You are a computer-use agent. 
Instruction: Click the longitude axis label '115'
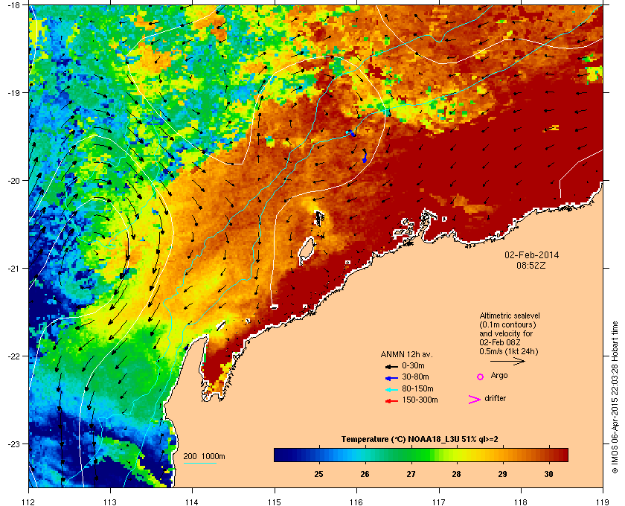[275, 502]
